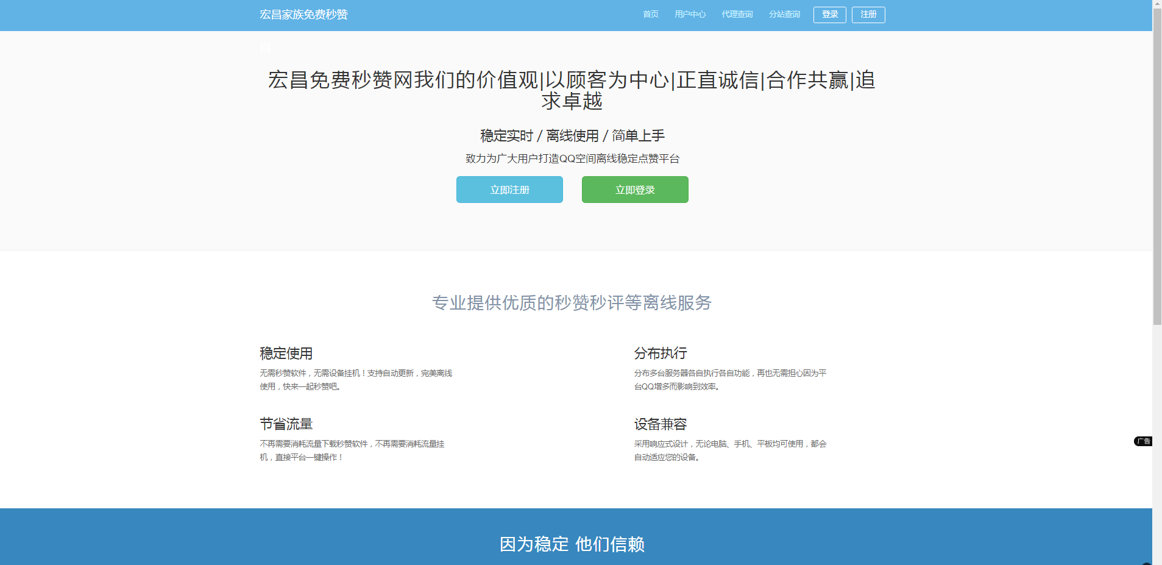Click the main headline beginning 宏昌免费秒赞网我们的价值观
1162x565 pixels.
point(572,90)
